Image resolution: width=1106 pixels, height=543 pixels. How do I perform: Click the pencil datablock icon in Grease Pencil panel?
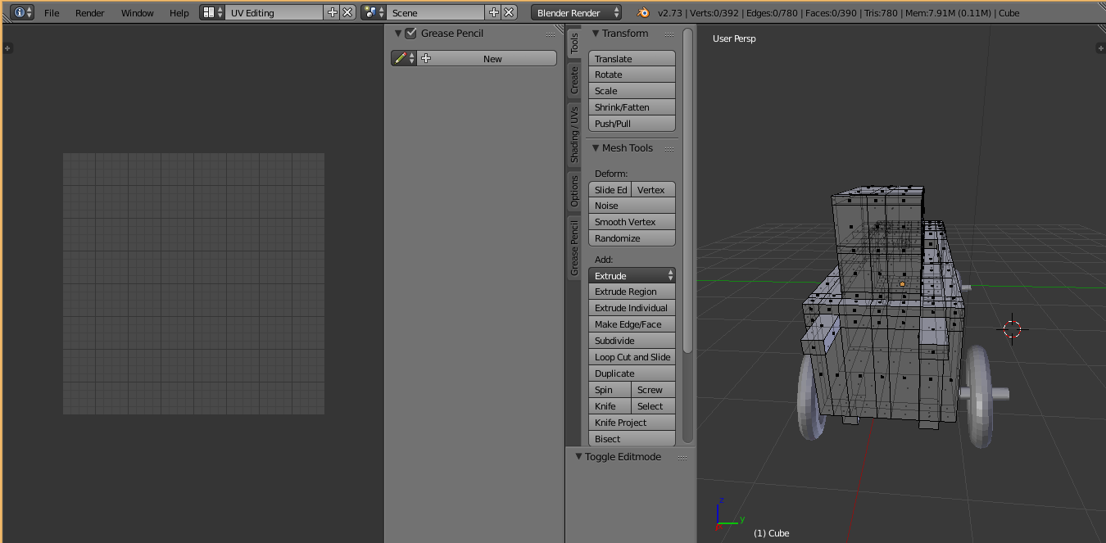click(401, 58)
